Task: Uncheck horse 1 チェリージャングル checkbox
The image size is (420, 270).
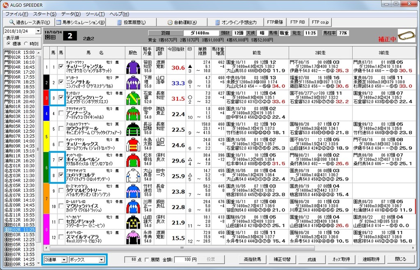Action: 61,67
